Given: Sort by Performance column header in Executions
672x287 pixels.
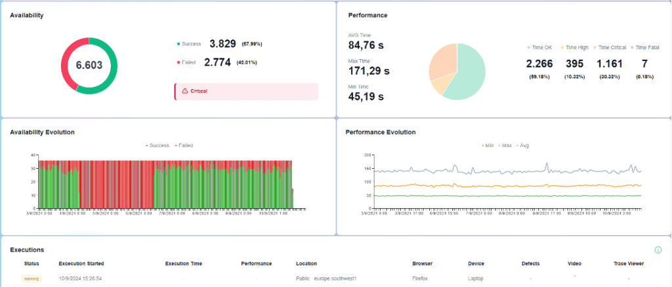Looking at the screenshot, I should [257, 263].
